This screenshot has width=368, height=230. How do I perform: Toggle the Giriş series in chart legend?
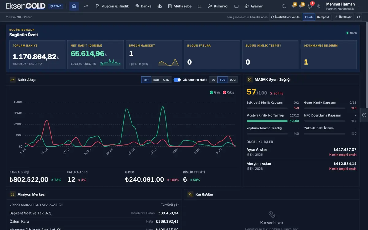pos(215,92)
